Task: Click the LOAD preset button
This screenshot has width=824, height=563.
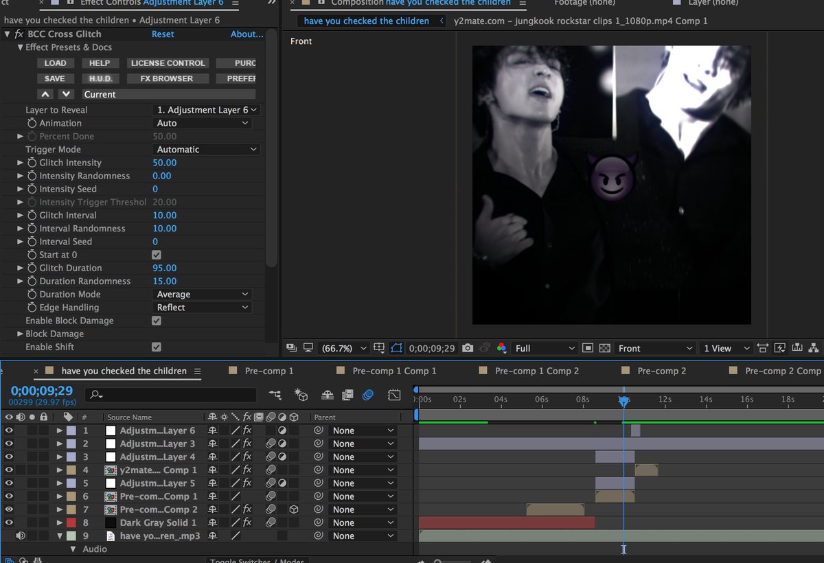Action: pos(56,63)
